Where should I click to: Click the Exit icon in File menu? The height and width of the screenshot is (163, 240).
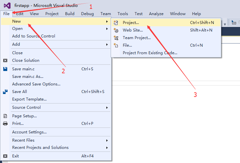pos(5,156)
